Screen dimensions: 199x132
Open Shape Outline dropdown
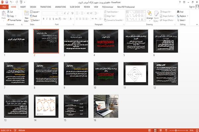(167, 16)
